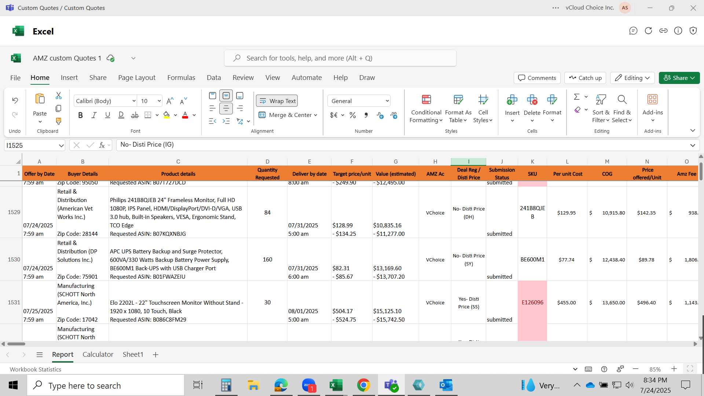Click the Undo arrow icon
Screen dimensions: 704x396
(15, 100)
